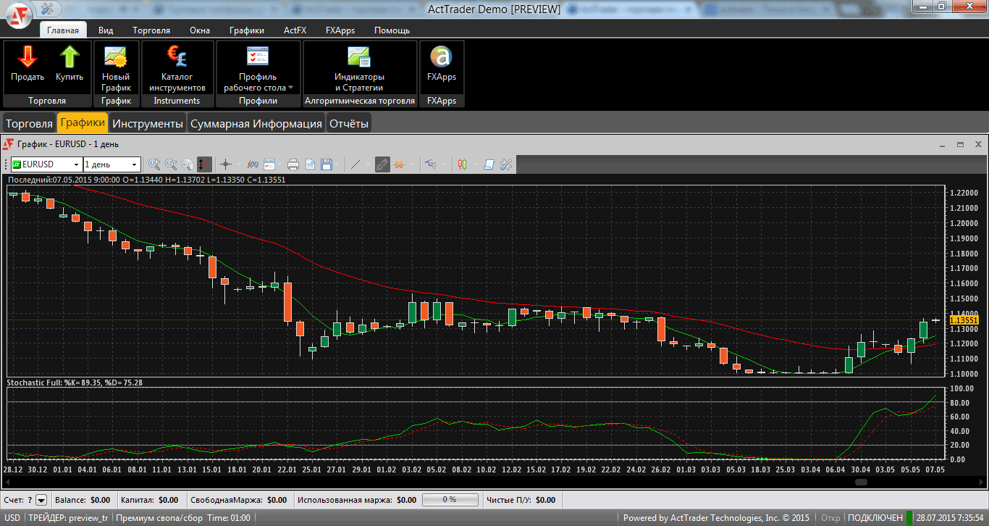This screenshot has height=526, width=989.
Task: Click the used margin 0% progress bar
Action: pos(450,500)
